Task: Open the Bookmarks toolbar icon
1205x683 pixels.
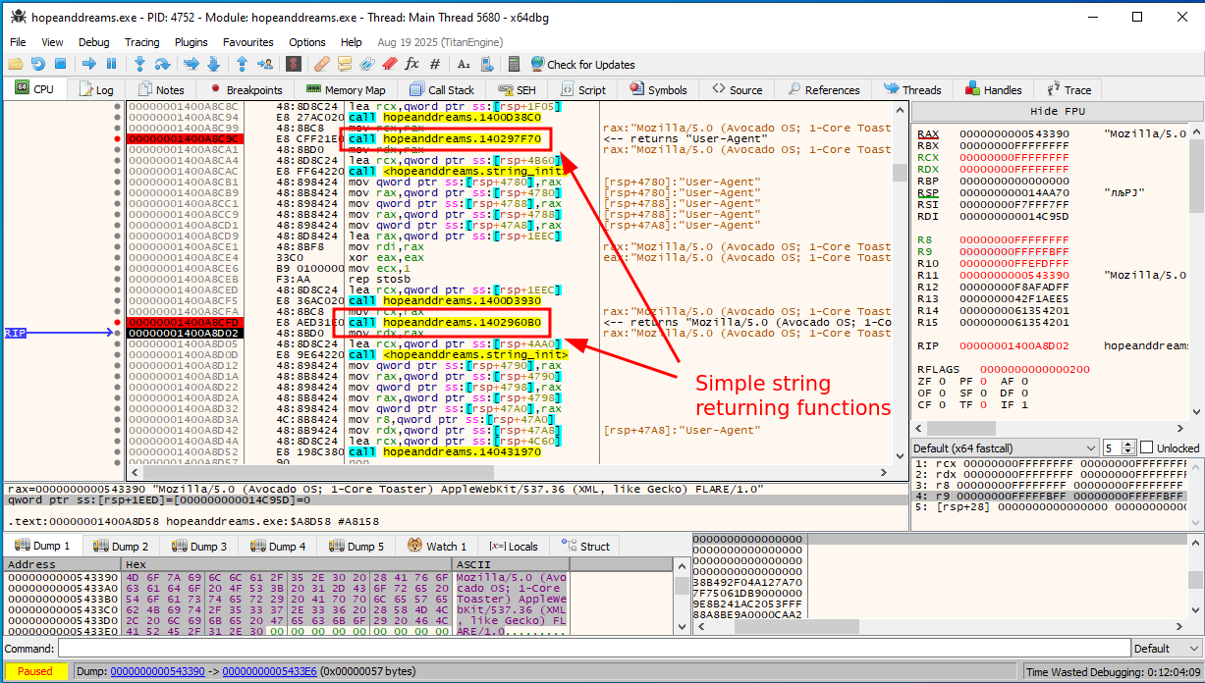Action: pos(389,64)
